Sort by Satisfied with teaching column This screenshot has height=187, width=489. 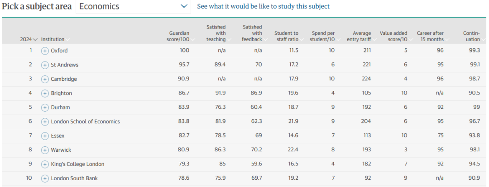[216, 33]
